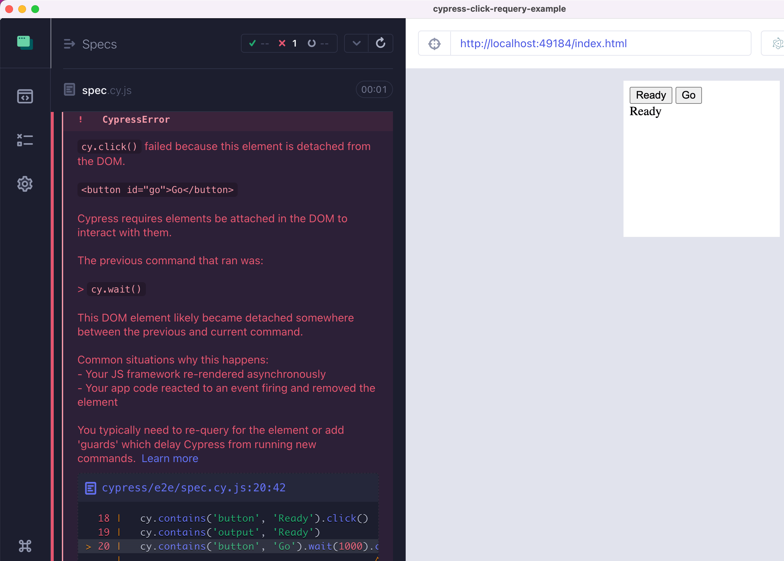Click the 00:01 test duration badge
Viewport: 784px width, 561px height.
pos(373,89)
